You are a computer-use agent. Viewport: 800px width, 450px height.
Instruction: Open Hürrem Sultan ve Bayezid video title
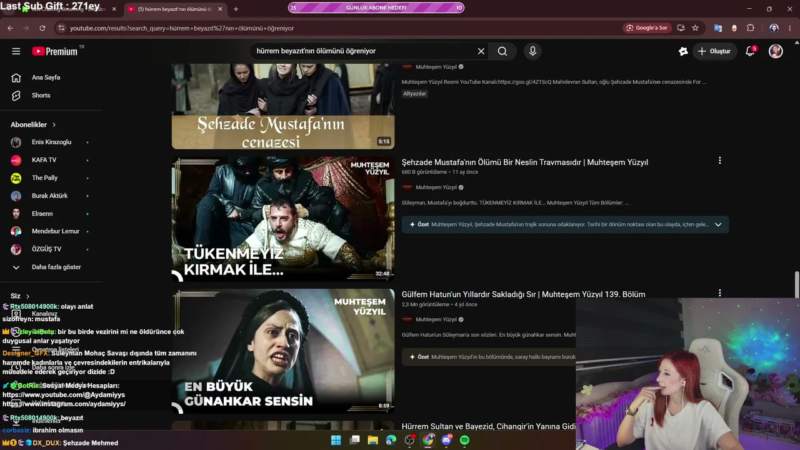click(489, 426)
